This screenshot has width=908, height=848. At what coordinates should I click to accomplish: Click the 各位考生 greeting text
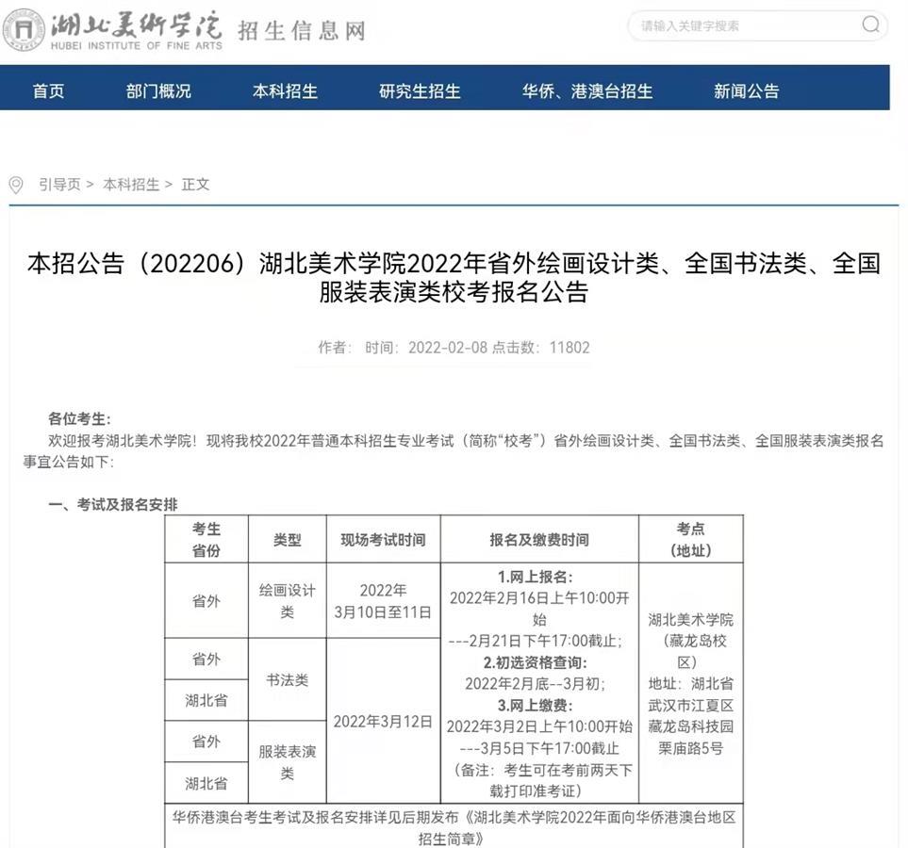point(79,418)
